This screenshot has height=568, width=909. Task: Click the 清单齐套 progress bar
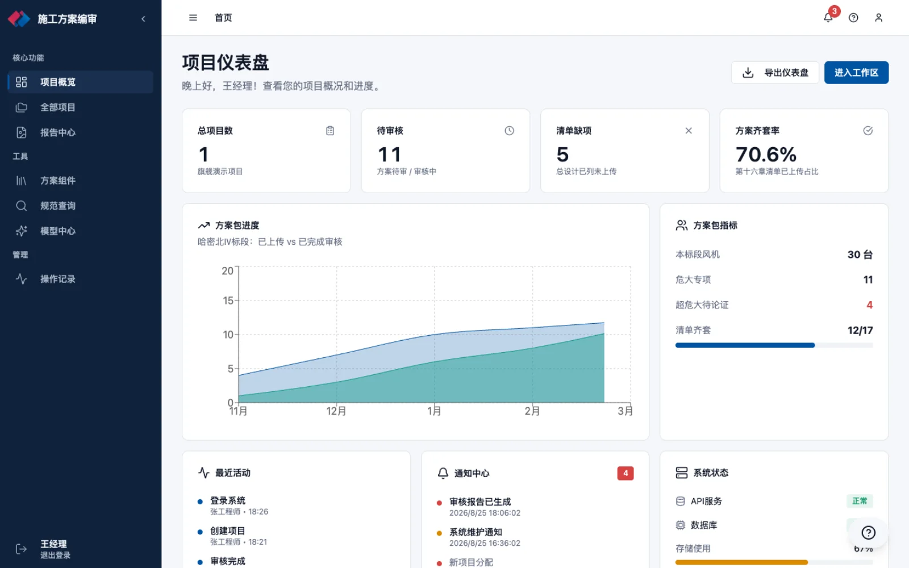coord(774,345)
